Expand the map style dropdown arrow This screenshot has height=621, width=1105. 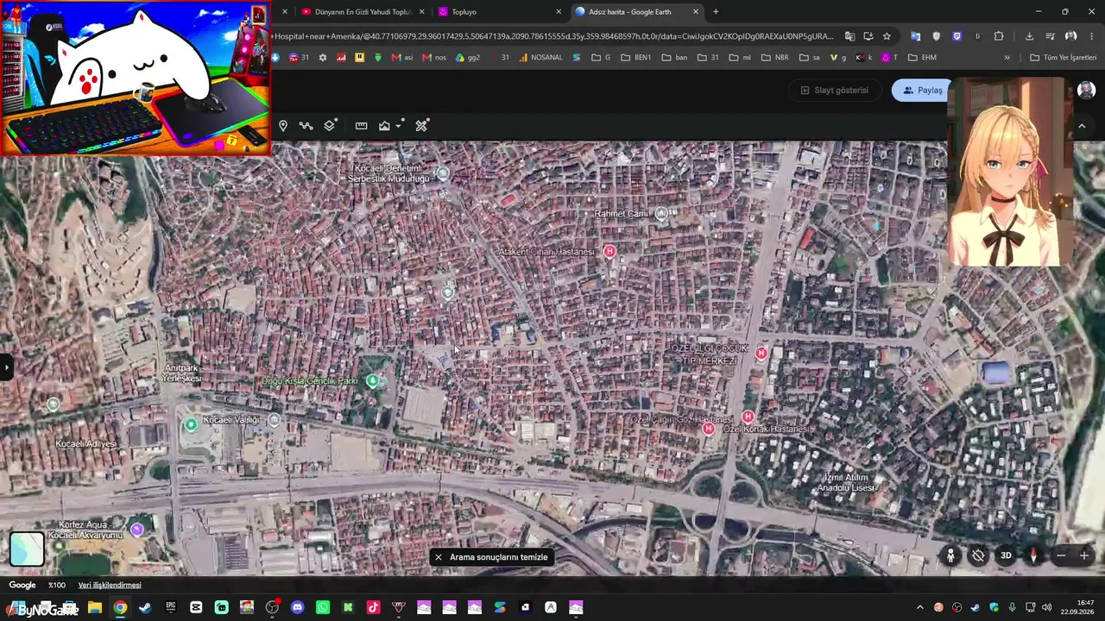(399, 126)
